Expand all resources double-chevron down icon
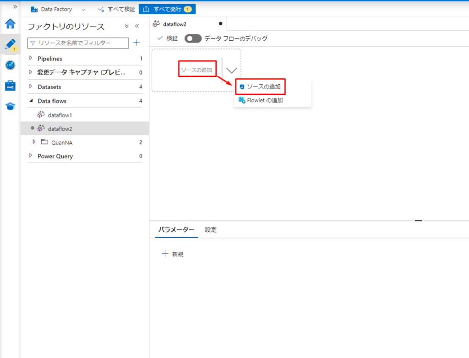The image size is (469, 358). (126, 26)
